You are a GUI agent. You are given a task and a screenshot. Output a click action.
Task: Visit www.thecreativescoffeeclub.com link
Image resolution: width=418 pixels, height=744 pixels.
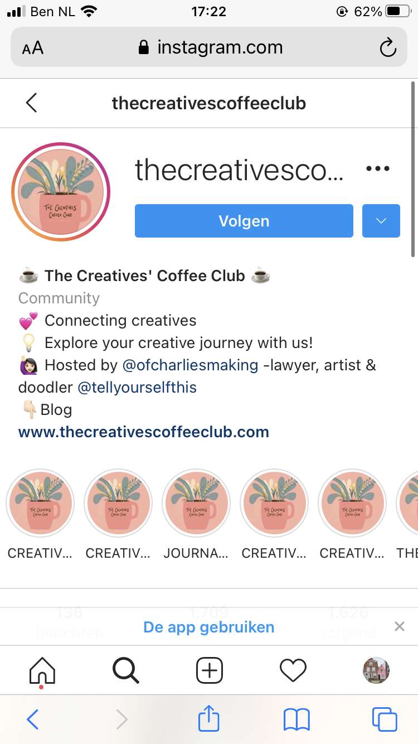coord(144,432)
